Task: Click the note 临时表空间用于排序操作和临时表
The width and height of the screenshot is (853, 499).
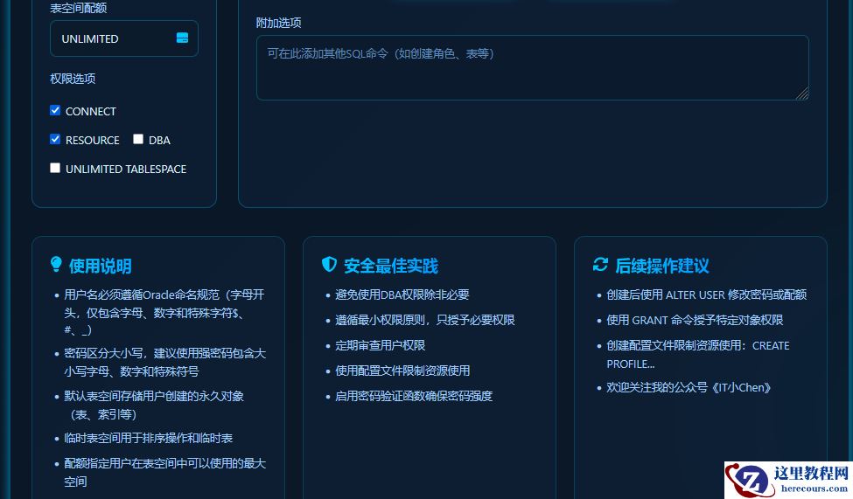Action: tap(149, 438)
